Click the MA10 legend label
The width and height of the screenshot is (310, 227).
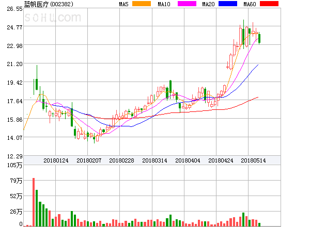tap(164, 4)
